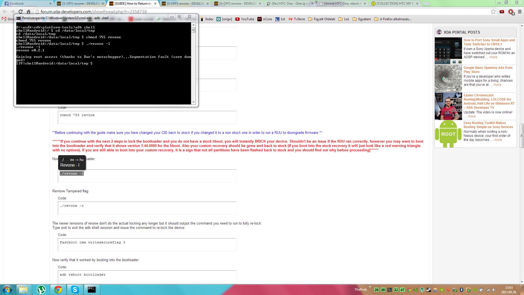Go back with the browser back arrow
The width and height of the screenshot is (524, 295).
pos(5,11)
